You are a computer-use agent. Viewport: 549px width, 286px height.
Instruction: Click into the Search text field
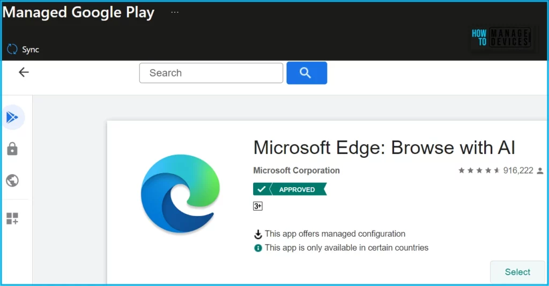[211, 73]
